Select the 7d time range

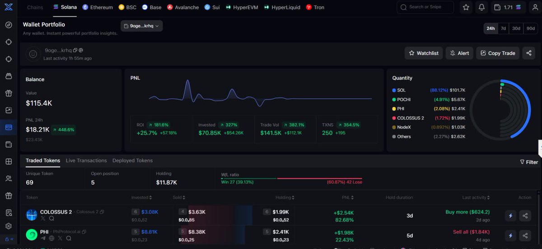point(503,28)
